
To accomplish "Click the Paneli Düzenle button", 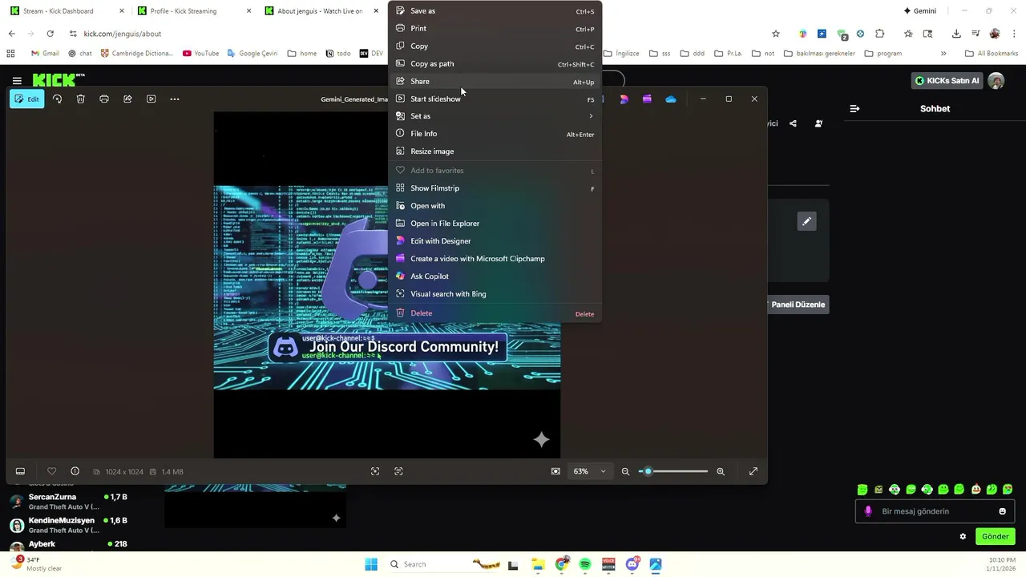I will tap(798, 305).
